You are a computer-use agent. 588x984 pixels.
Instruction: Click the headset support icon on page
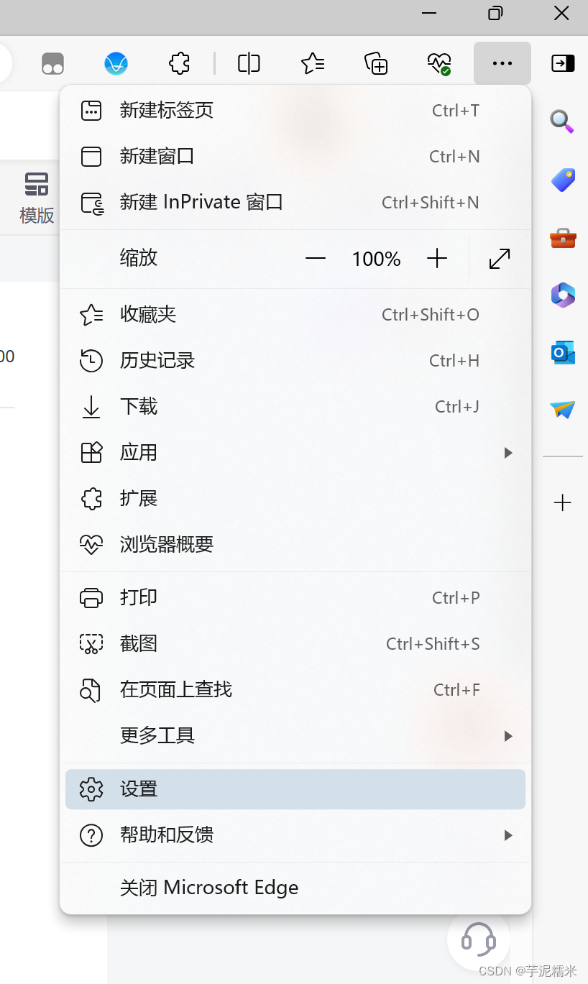pos(478,939)
